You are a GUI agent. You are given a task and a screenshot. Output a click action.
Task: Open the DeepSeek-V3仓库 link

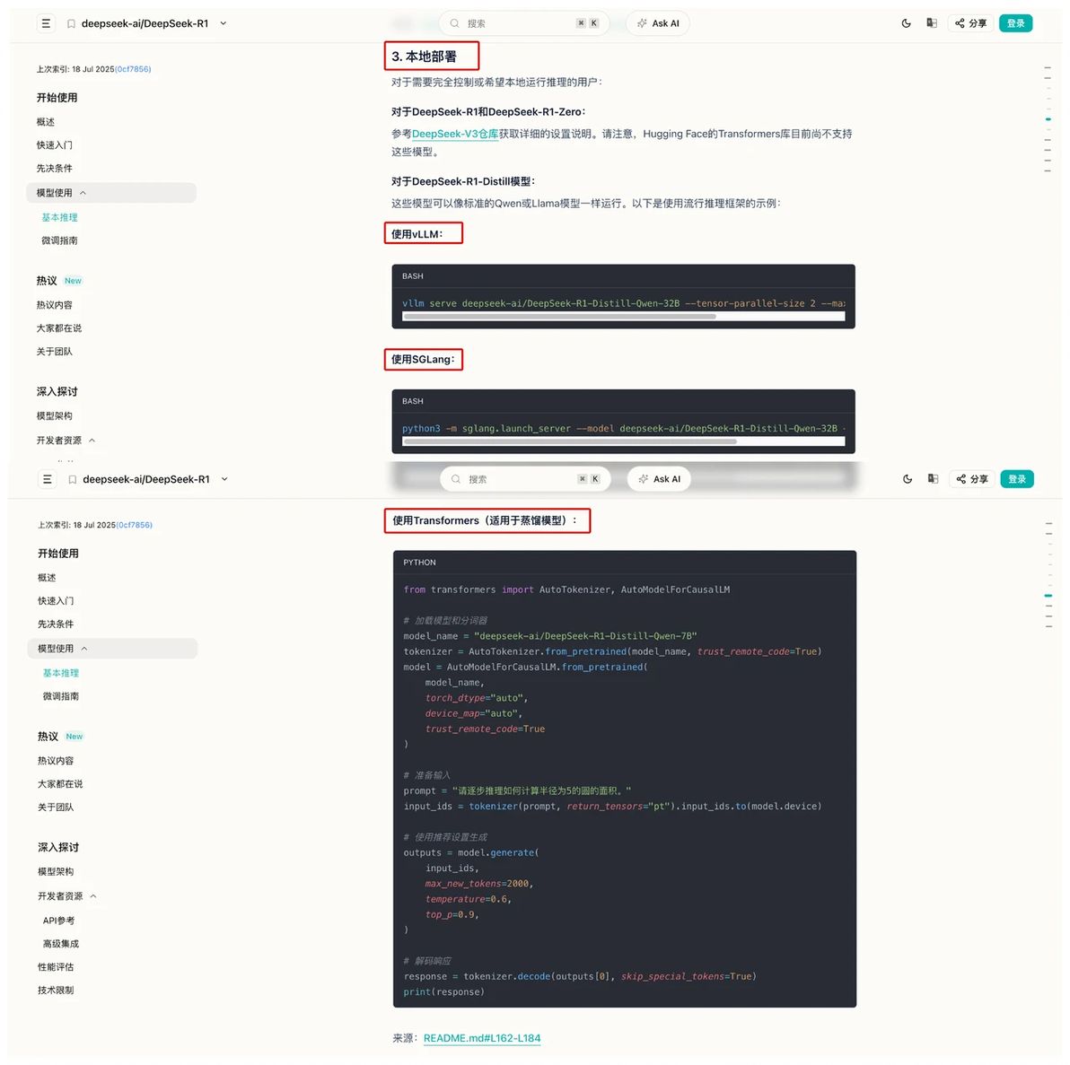click(x=455, y=134)
